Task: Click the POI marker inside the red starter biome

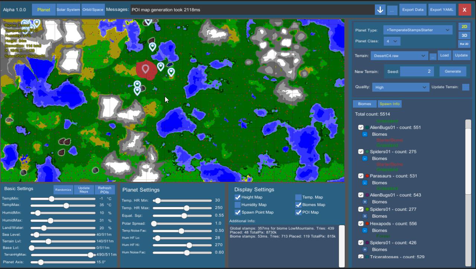Action: [x=145, y=69]
